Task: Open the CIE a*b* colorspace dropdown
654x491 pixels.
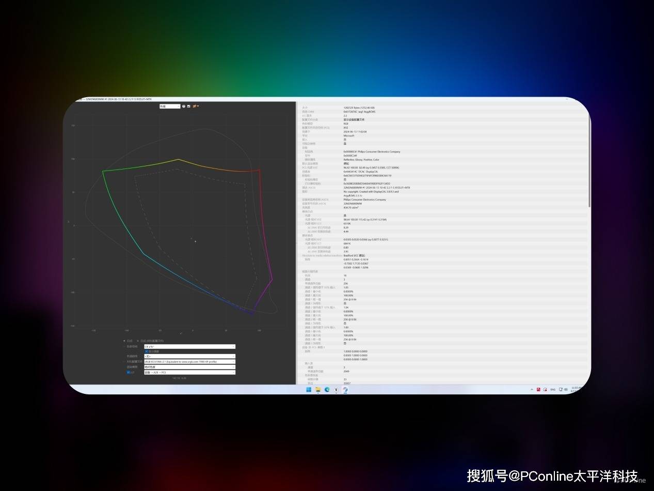Action: pyautogui.click(x=189, y=346)
